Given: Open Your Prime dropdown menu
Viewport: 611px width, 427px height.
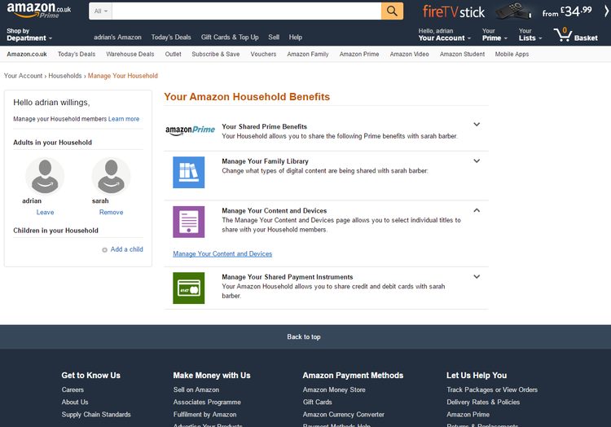Looking at the screenshot, I should (x=495, y=35).
